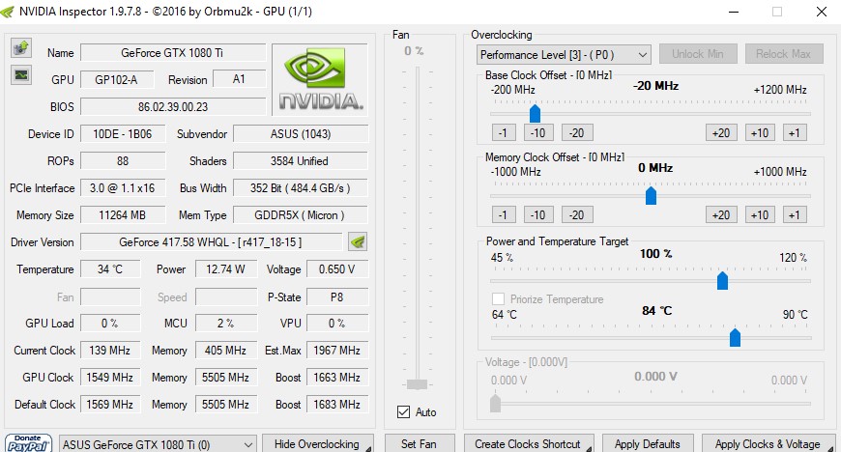
Task: Click the Temperature Target slider handle
Action: point(735,337)
